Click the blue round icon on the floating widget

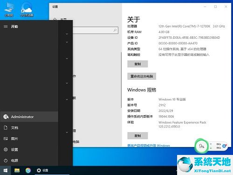coord(225,146)
